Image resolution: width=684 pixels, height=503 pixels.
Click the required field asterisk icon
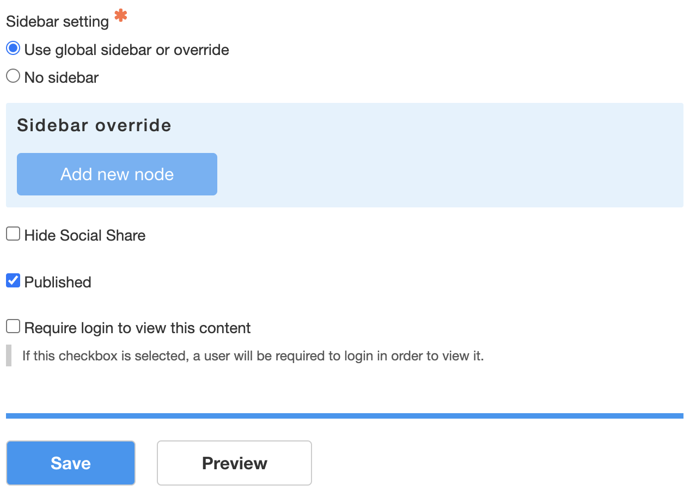[120, 16]
